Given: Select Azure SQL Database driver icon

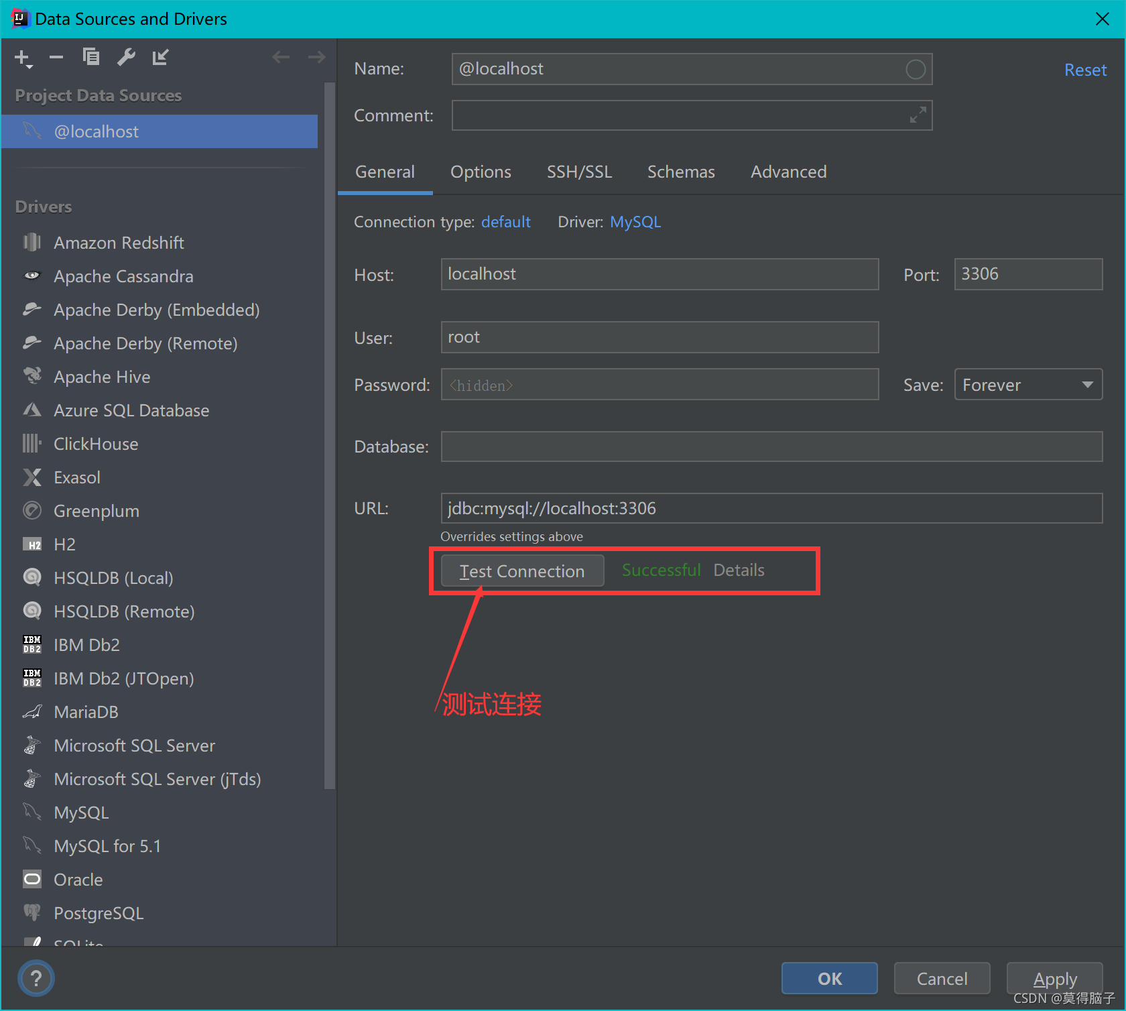Looking at the screenshot, I should pyautogui.click(x=32, y=410).
